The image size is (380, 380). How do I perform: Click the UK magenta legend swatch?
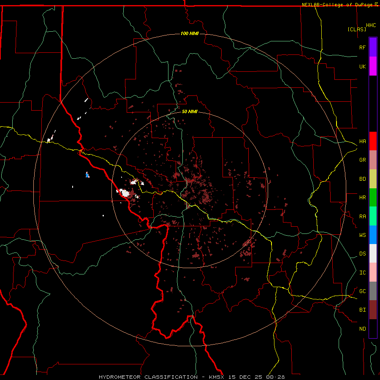[373, 66]
